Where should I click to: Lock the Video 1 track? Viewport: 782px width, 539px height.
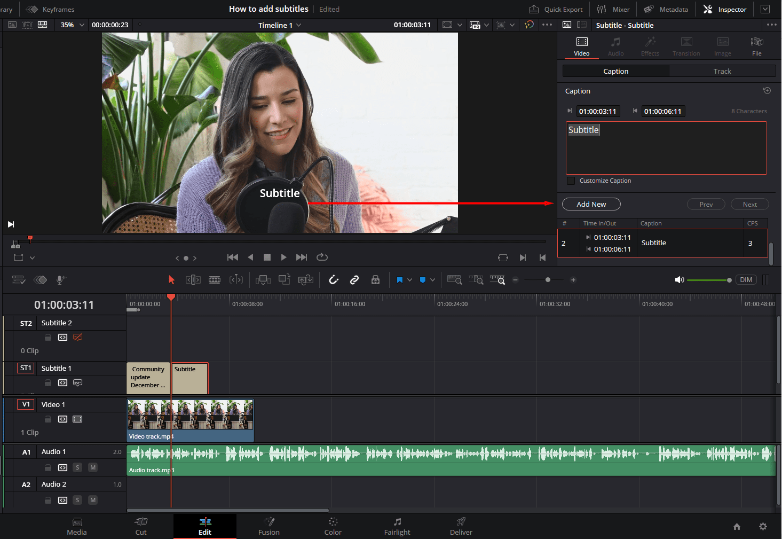click(48, 419)
